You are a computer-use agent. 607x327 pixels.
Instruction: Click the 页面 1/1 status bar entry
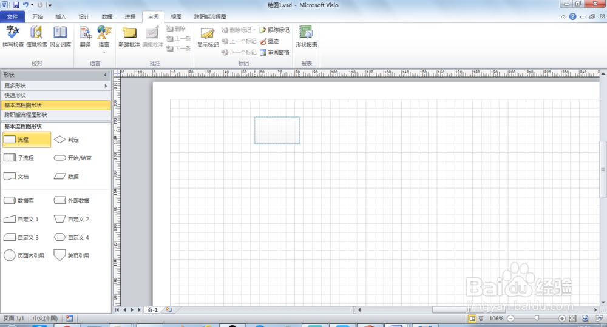click(x=14, y=319)
